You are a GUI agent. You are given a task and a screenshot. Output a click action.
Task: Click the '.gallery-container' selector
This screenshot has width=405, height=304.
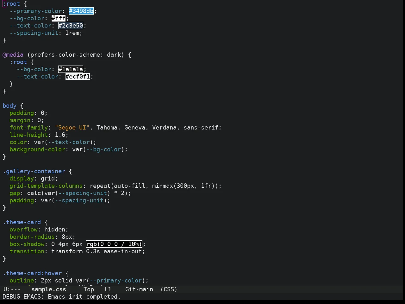(x=34, y=171)
